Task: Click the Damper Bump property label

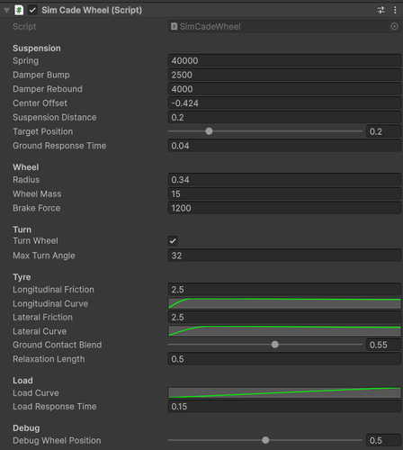Action: point(41,75)
